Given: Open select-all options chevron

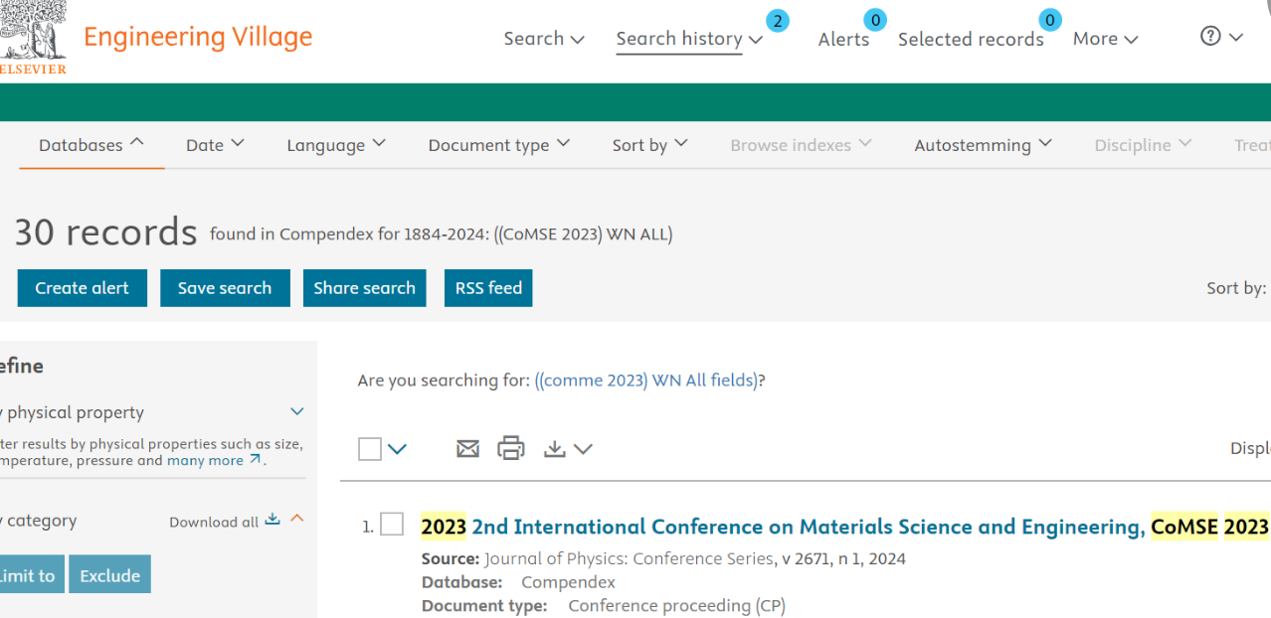Looking at the screenshot, I should point(397,449).
